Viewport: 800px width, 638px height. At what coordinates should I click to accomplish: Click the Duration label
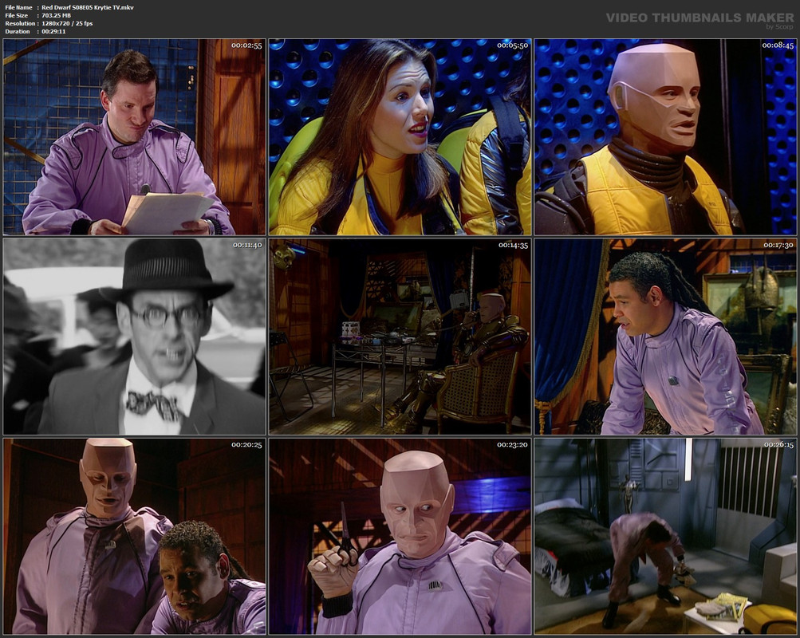click(x=18, y=32)
